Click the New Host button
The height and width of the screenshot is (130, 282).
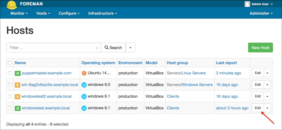pyautogui.click(x=260, y=47)
